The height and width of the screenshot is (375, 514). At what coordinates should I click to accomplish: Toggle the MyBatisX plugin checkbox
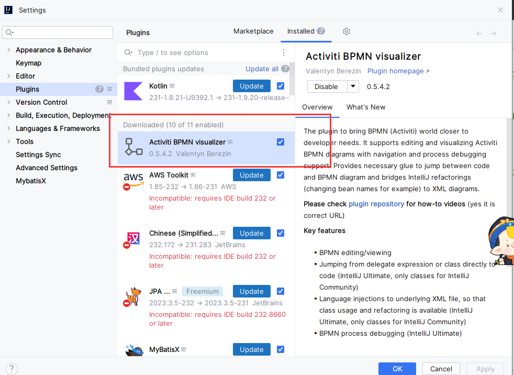(x=281, y=349)
